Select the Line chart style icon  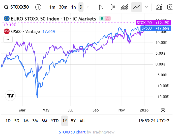(136, 7)
